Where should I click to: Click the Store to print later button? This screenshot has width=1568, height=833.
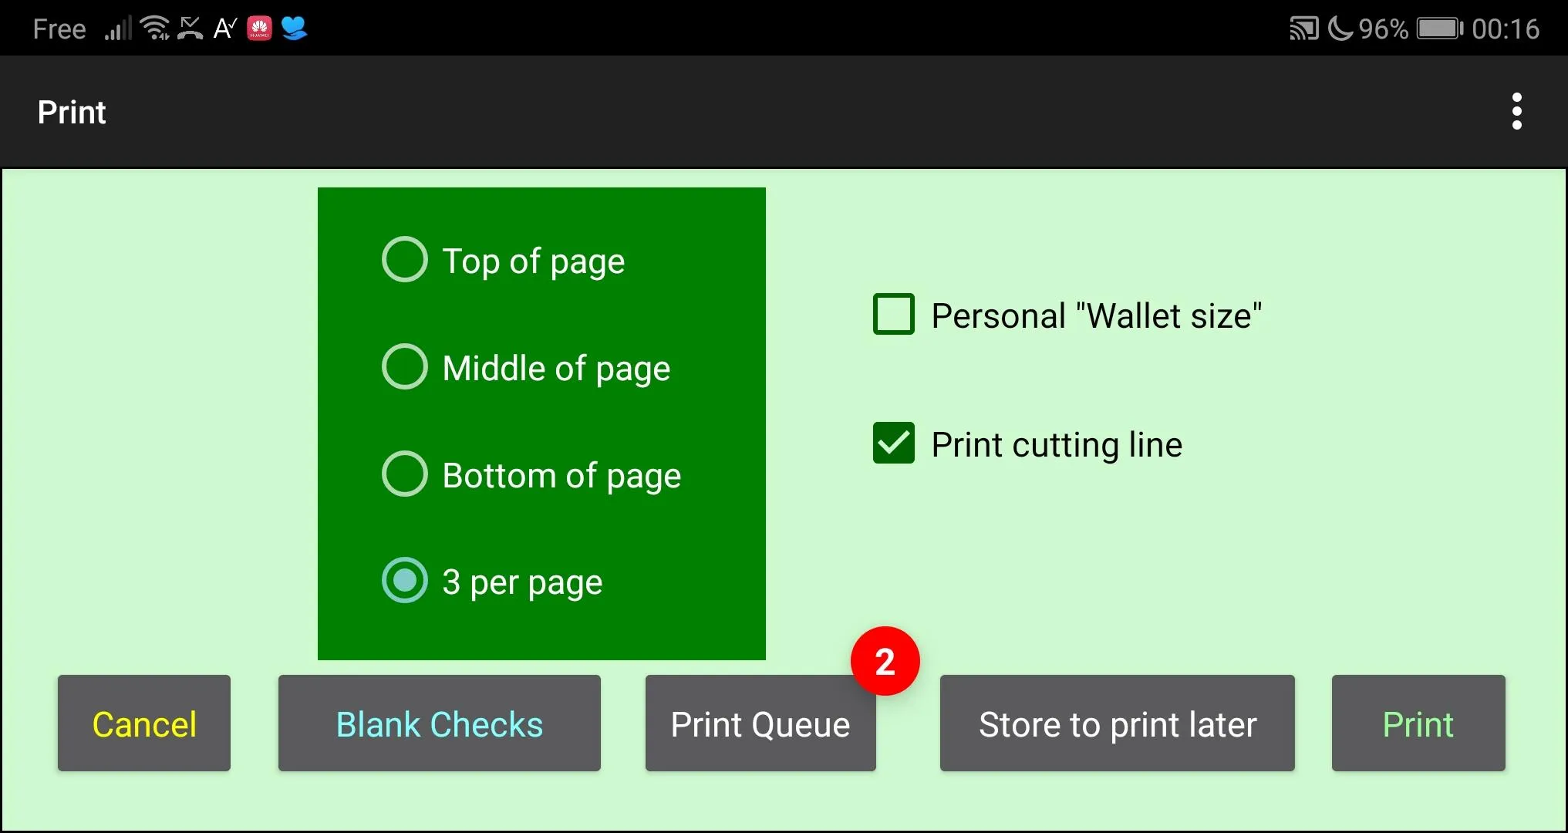point(1116,723)
